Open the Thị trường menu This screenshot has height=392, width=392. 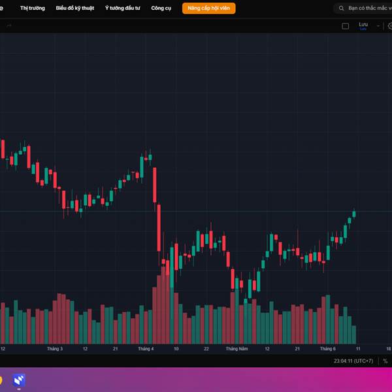[x=33, y=8]
